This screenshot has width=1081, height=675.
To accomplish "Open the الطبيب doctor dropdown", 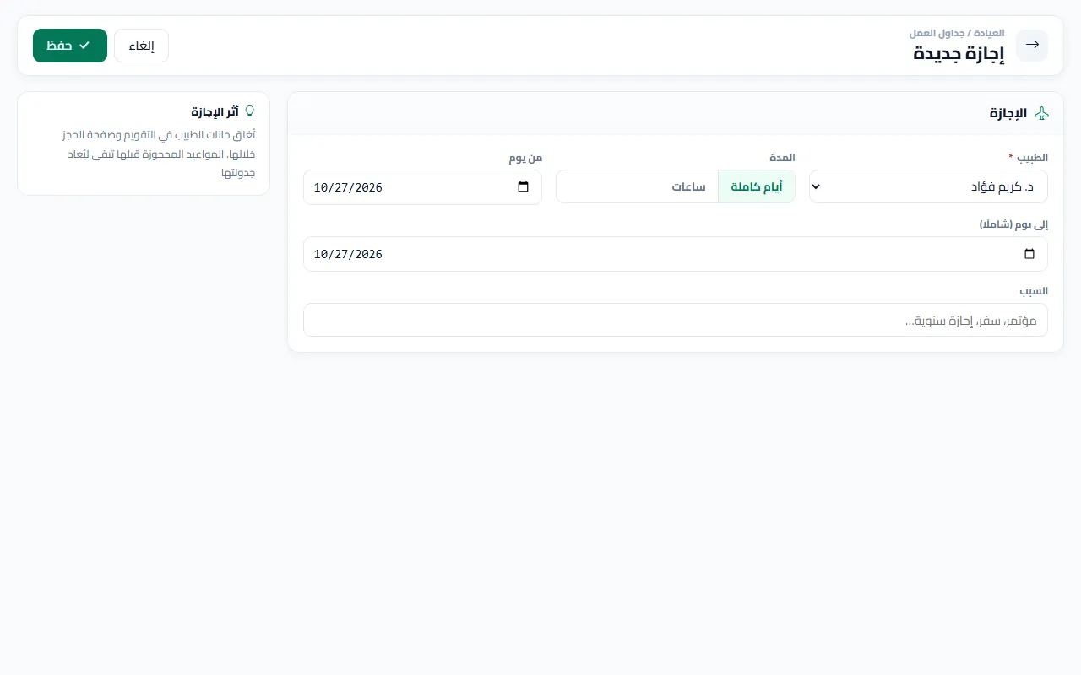I will [928, 186].
